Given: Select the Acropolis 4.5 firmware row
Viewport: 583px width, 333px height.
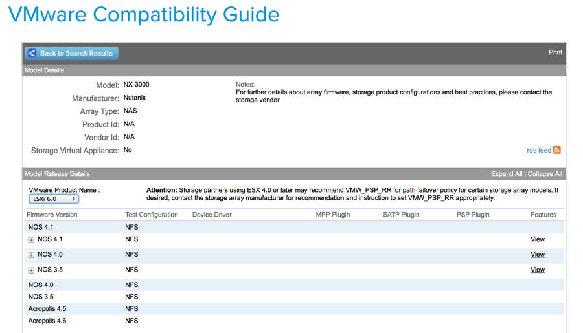Looking at the screenshot, I should pos(294,309).
